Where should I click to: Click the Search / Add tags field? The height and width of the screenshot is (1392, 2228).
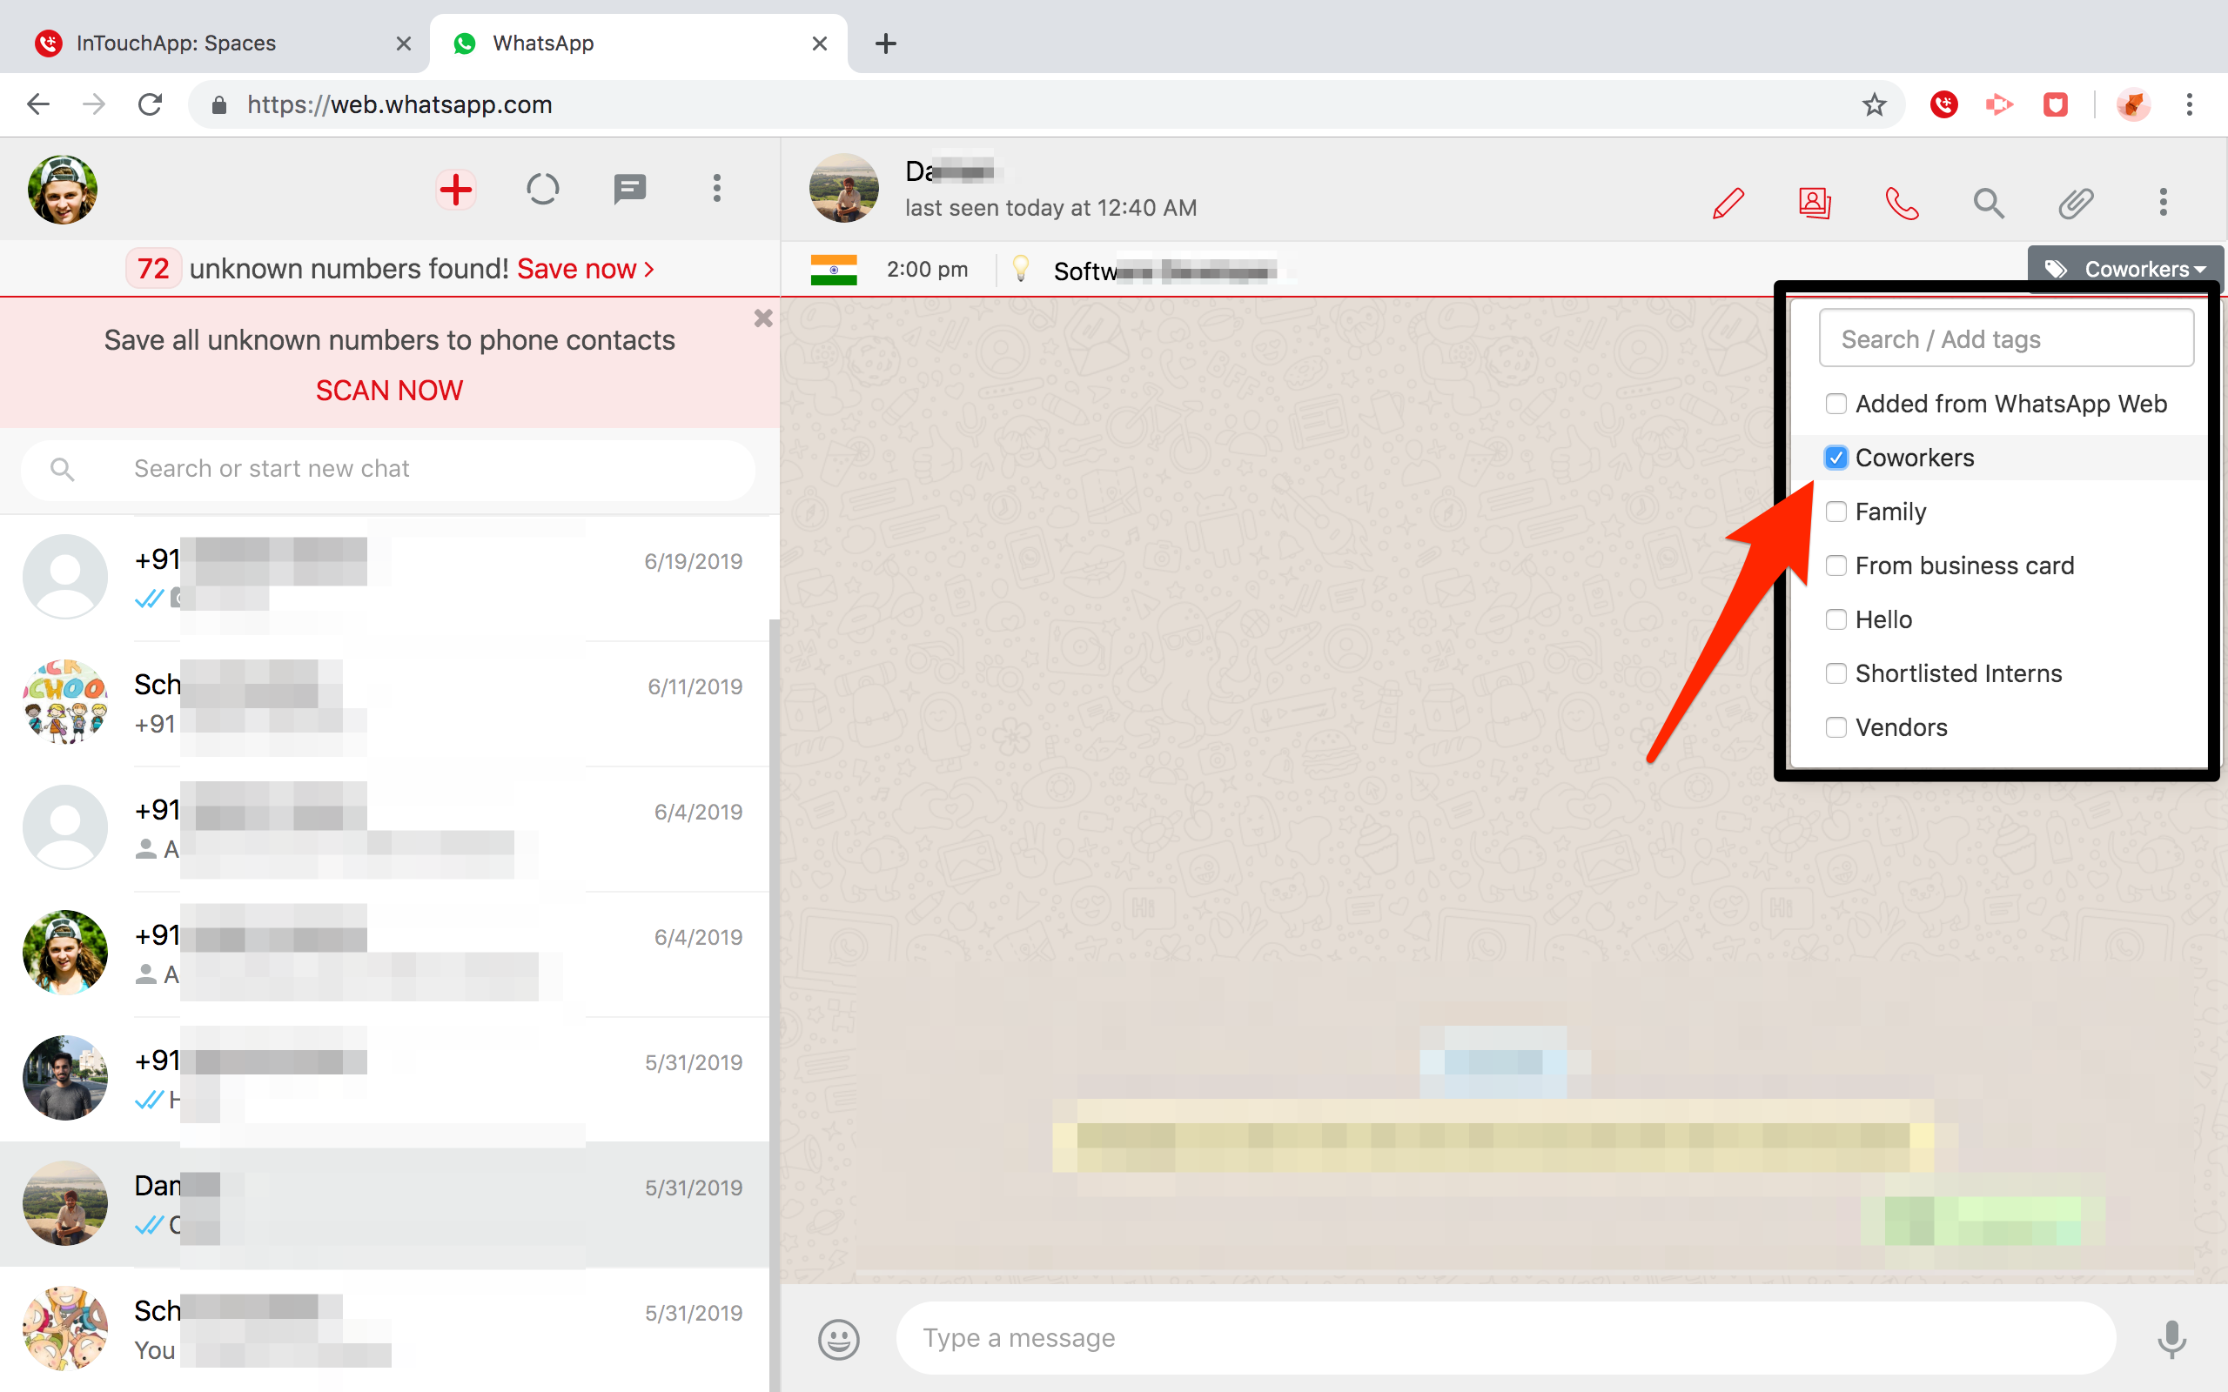click(2005, 338)
